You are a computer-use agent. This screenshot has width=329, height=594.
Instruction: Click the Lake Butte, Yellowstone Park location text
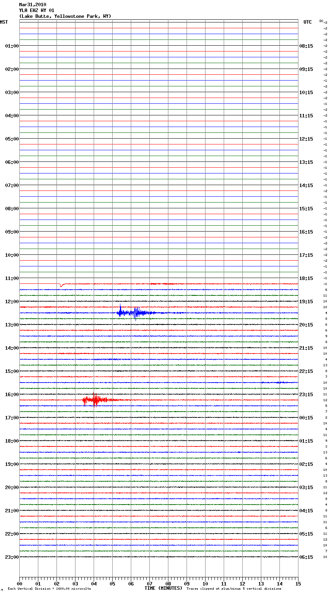tap(65, 16)
